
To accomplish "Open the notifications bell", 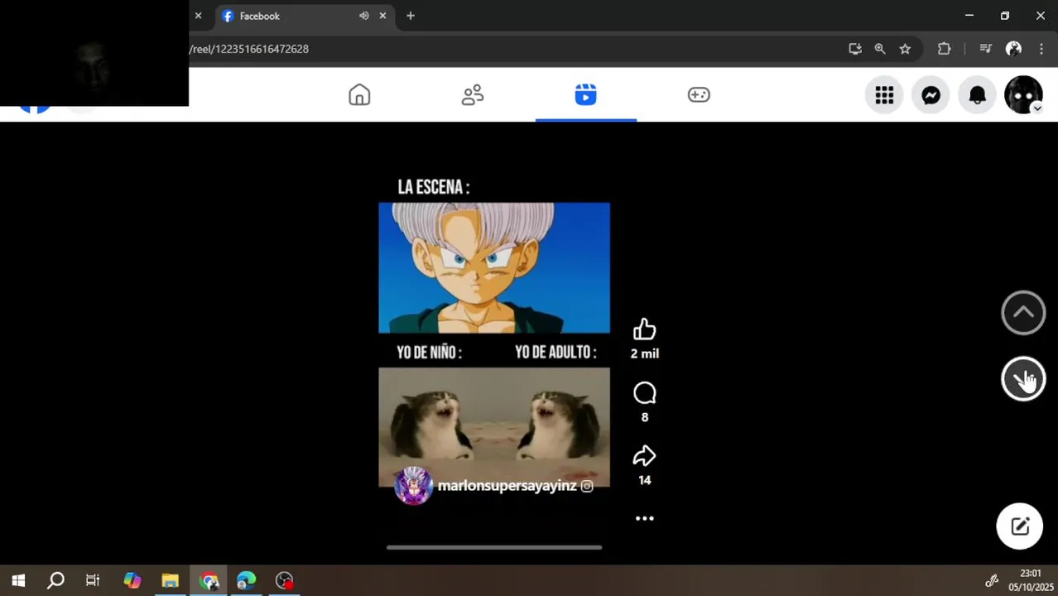I will click(x=977, y=95).
